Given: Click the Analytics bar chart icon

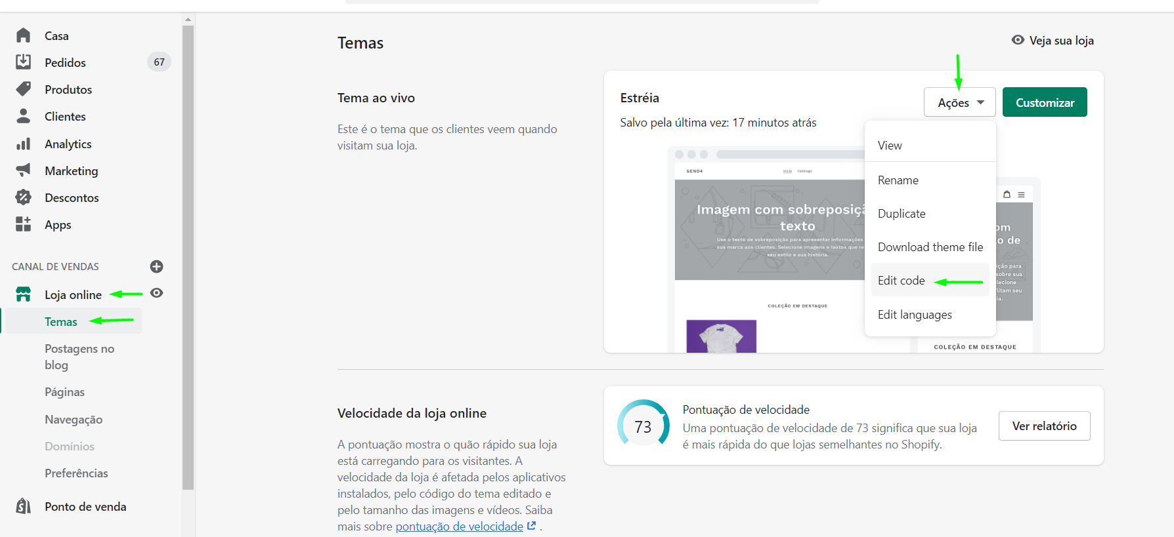Looking at the screenshot, I should coord(24,144).
